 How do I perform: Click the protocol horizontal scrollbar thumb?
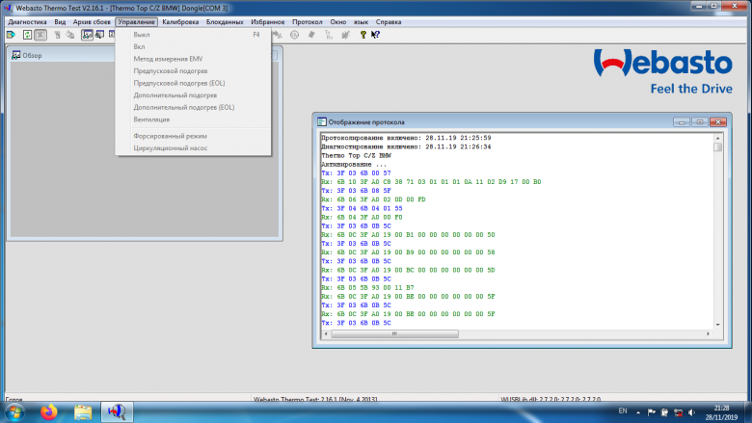pos(394,333)
